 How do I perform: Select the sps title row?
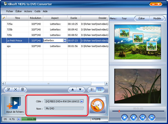(55, 46)
